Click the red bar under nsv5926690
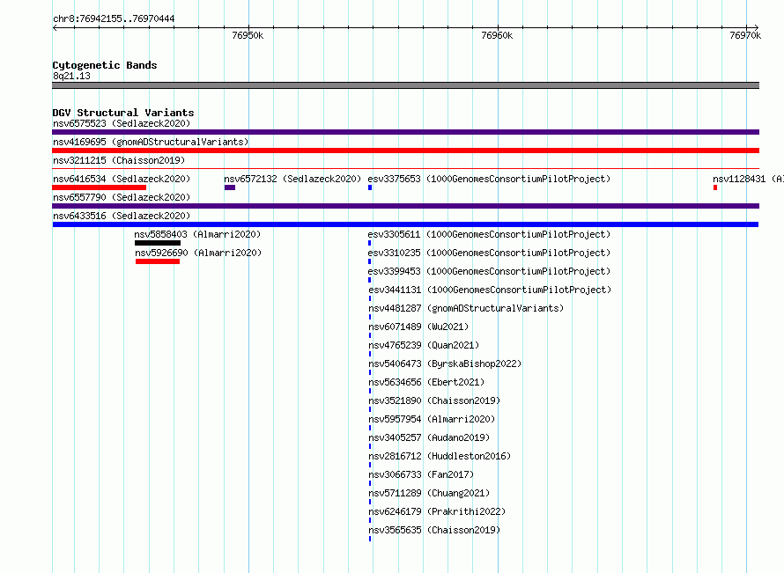Screen dimensions: 784x573 click(x=158, y=261)
